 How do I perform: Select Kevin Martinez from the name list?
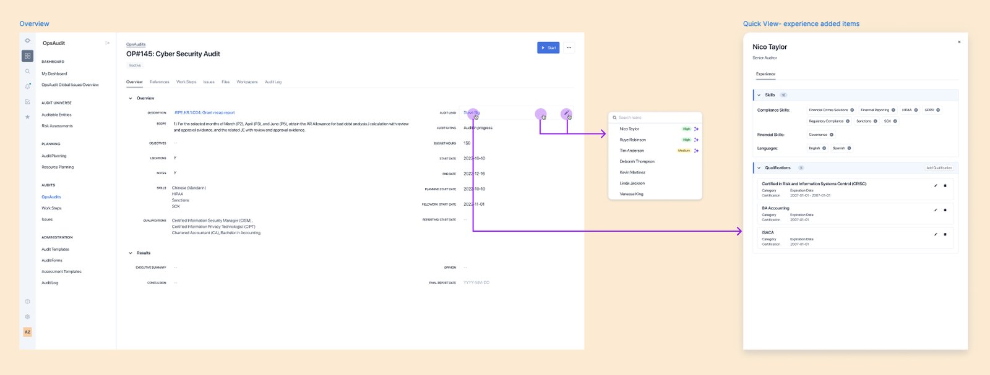click(x=632, y=172)
